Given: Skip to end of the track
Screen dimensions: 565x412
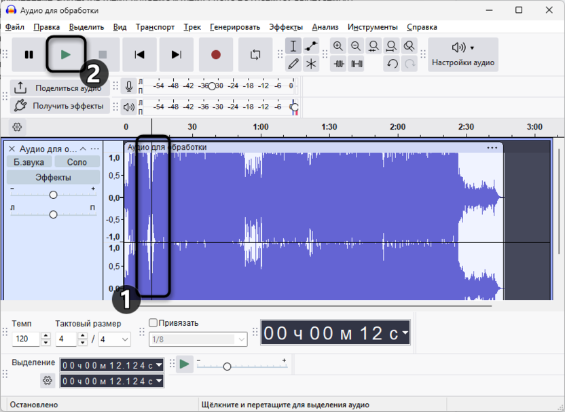Looking at the screenshot, I should 177,55.
